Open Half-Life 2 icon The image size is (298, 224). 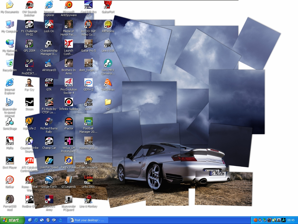coord(29,121)
